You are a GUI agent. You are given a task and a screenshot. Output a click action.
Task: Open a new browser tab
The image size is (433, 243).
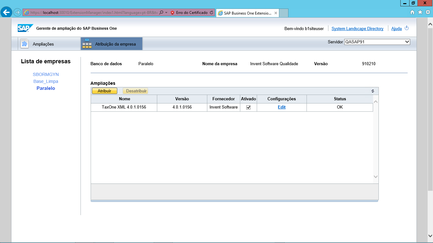point(284,13)
